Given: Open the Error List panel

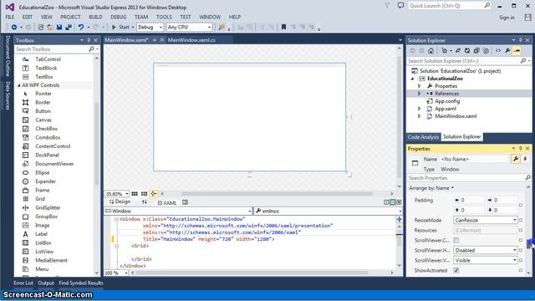Looking at the screenshot, I should (23, 283).
